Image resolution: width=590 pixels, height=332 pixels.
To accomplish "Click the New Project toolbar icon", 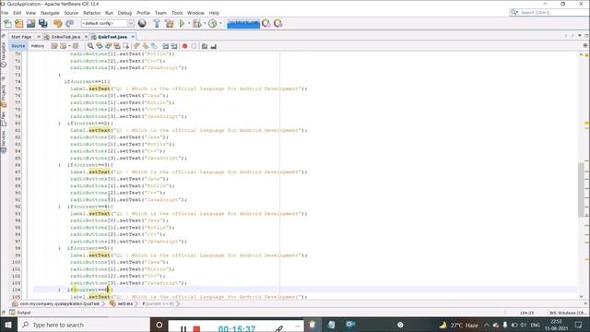I will coord(19,23).
